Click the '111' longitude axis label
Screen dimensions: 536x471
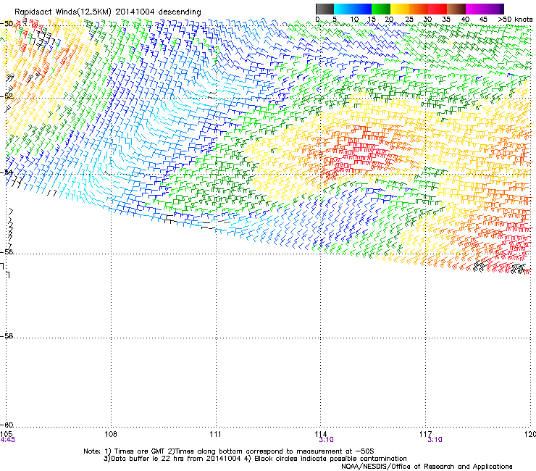[215, 434]
